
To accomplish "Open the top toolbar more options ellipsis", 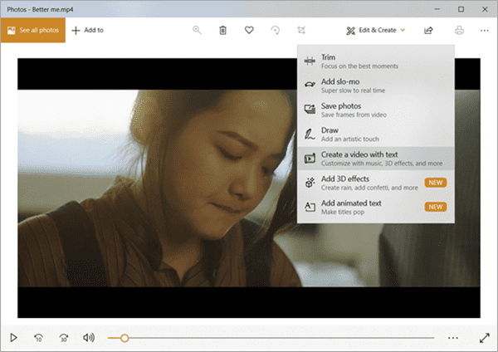I will (485, 31).
